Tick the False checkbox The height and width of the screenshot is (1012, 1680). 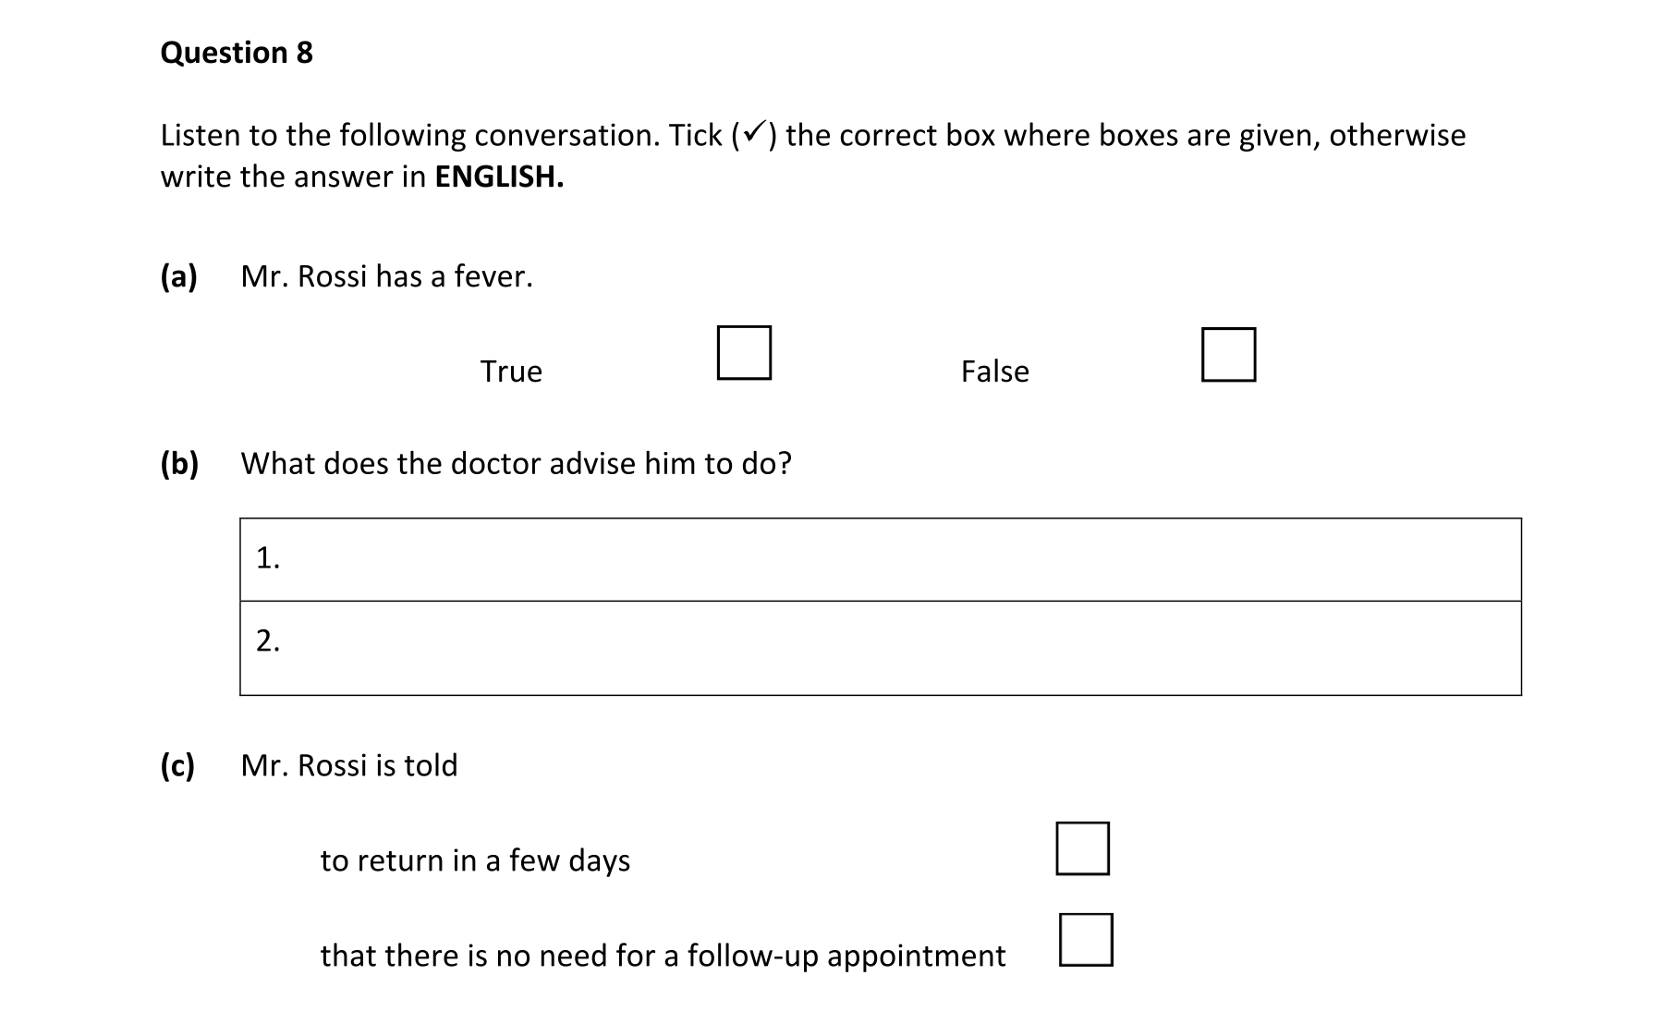point(1228,354)
